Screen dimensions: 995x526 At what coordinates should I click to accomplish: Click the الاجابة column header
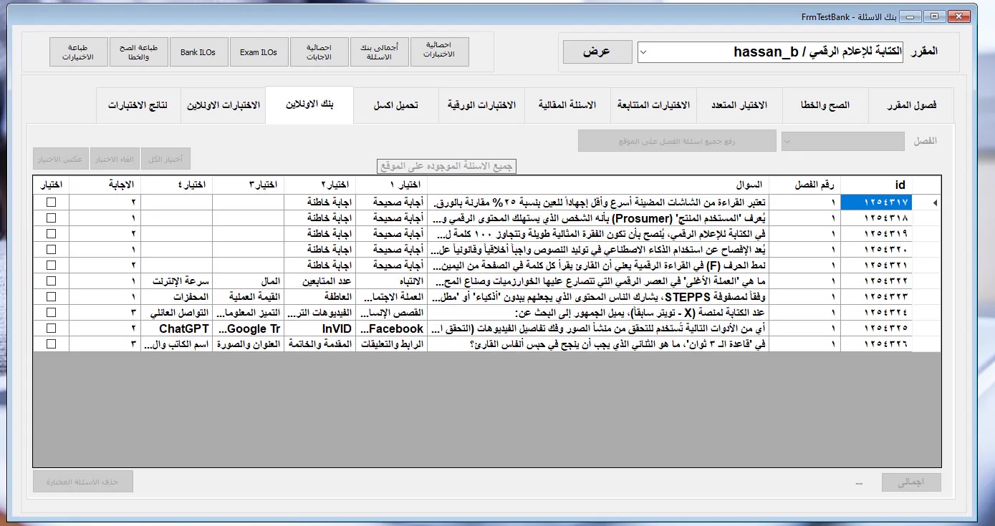pos(105,185)
